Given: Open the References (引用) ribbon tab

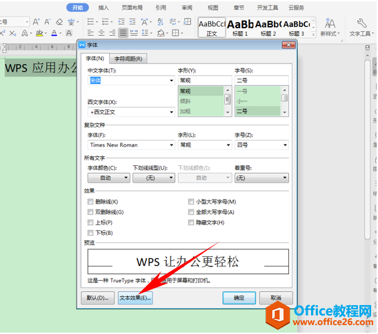Looking at the screenshot, I should click(x=161, y=8).
